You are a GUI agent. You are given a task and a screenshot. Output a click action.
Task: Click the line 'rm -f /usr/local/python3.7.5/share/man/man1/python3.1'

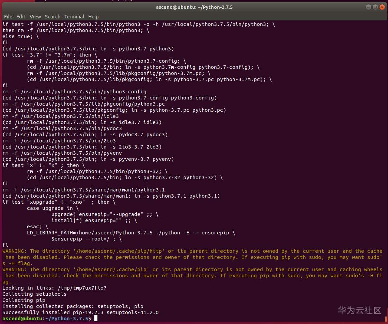point(83,190)
